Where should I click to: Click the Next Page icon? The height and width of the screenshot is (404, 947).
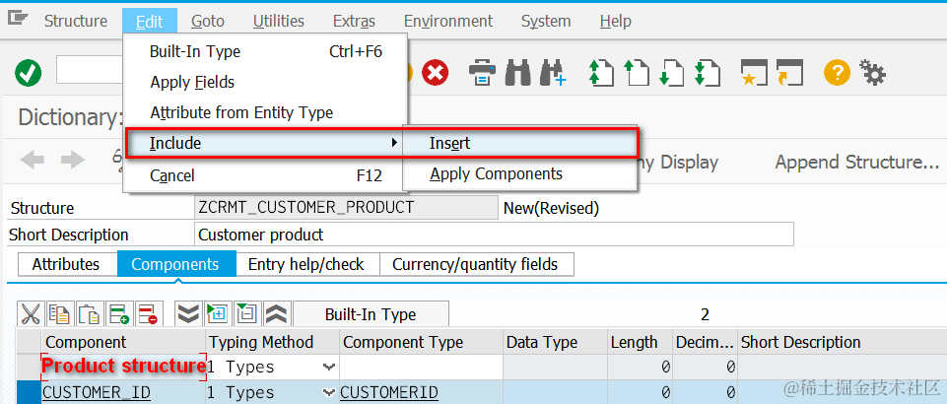[671, 73]
